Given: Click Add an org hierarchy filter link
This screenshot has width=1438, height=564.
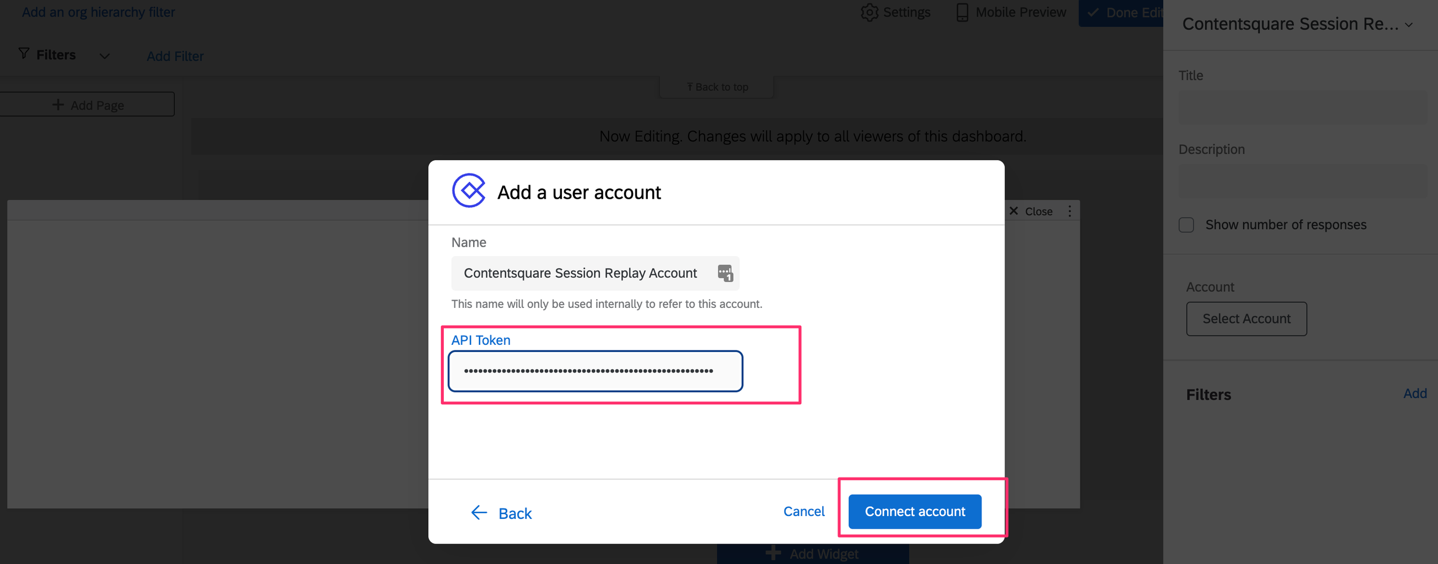Looking at the screenshot, I should click(x=98, y=12).
